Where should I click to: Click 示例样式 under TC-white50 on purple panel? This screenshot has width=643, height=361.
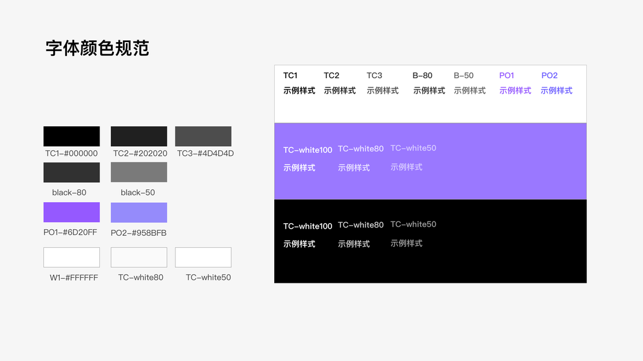pyautogui.click(x=406, y=167)
